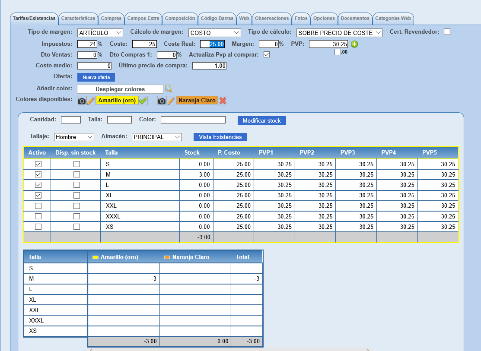Select the Composición tab
The height and width of the screenshot is (351, 481).
180,19
